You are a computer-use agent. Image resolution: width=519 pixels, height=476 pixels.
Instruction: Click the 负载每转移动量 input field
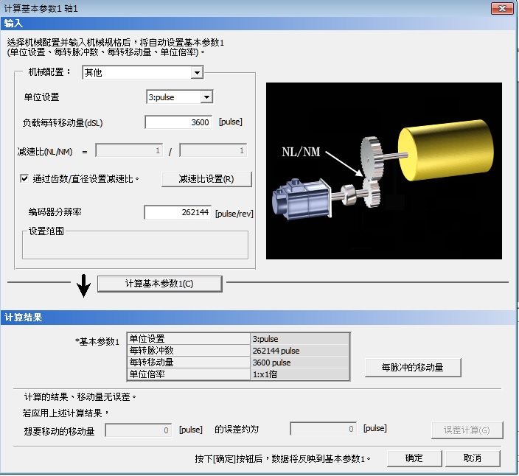[178, 122]
